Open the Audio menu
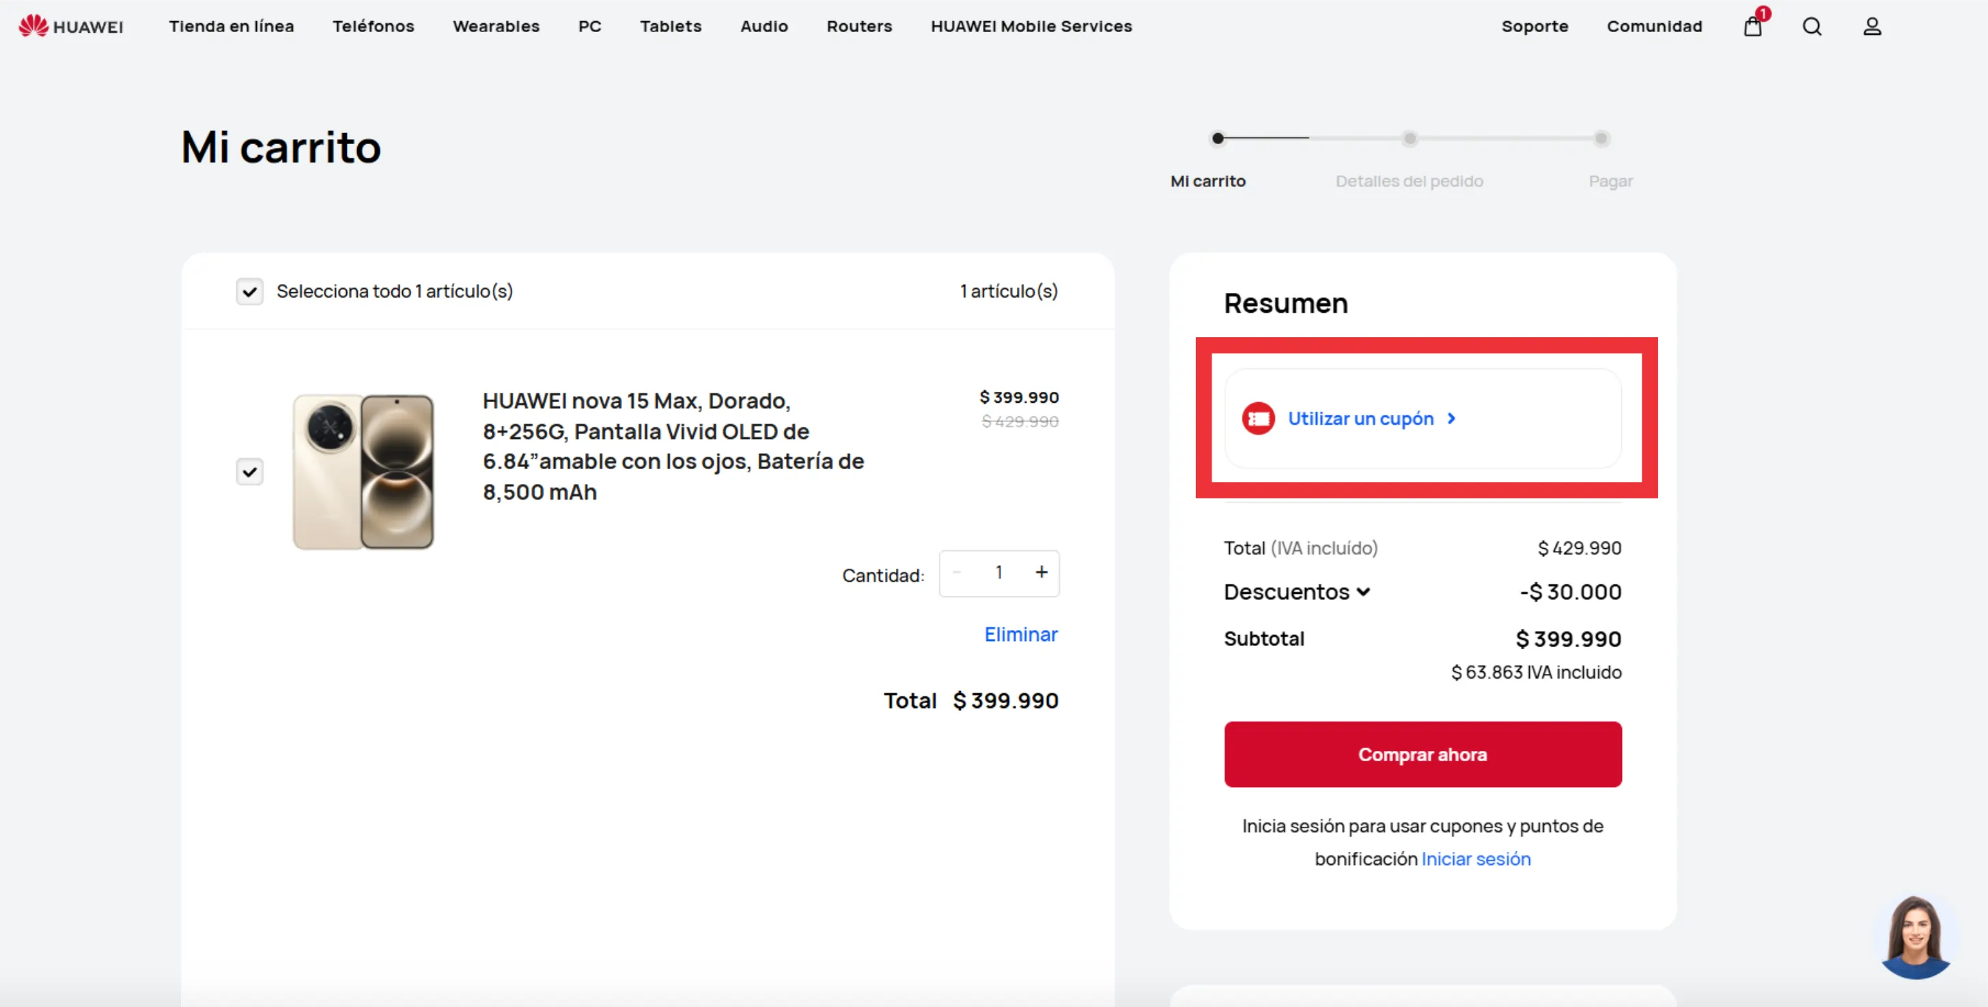The height and width of the screenshot is (1007, 1988). coord(764,26)
